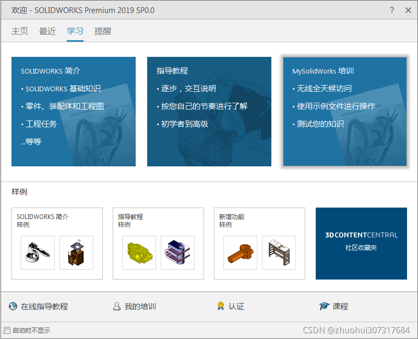Image resolution: width=418 pixels, height=339 pixels.
Task: Click the 逐步，交互说明 bullet text
Action: point(188,89)
